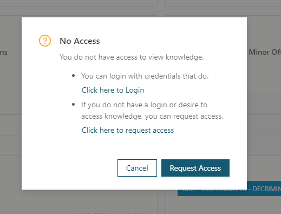
Task: Follow the 'Click here to request access' link
Action: [128, 130]
